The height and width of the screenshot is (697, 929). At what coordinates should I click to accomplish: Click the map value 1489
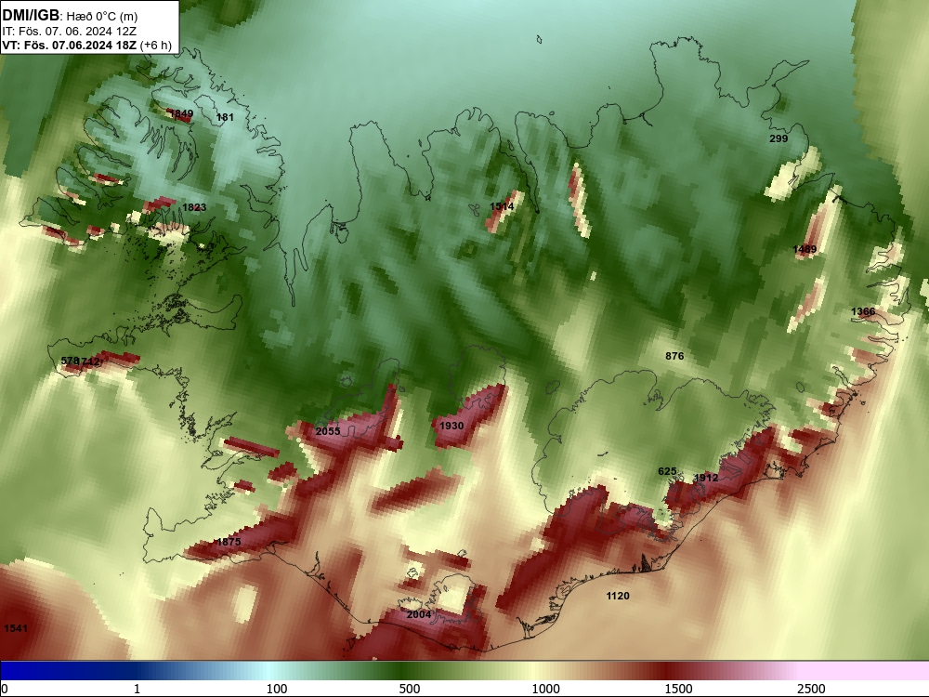point(805,249)
